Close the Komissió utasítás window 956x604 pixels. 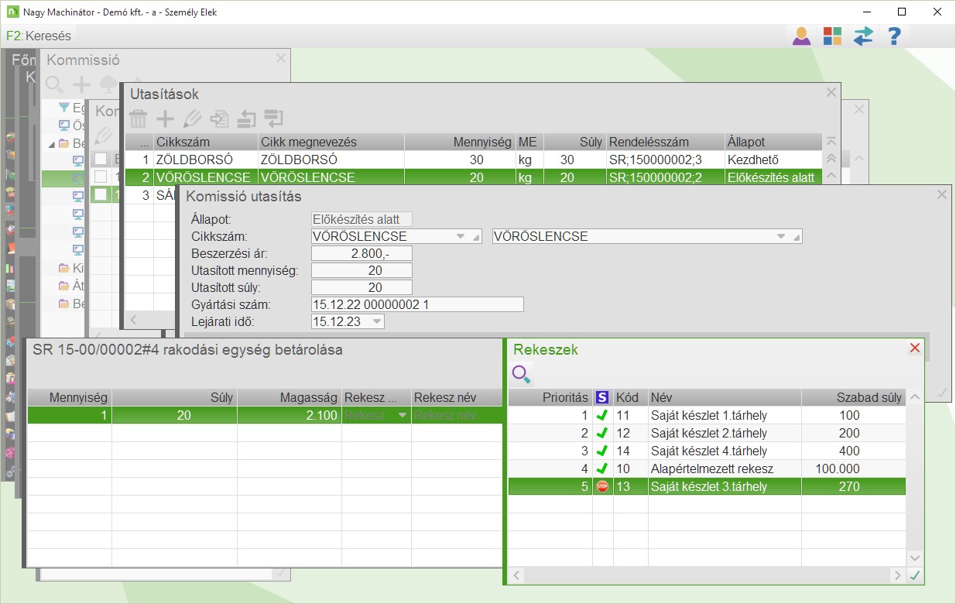(x=942, y=195)
